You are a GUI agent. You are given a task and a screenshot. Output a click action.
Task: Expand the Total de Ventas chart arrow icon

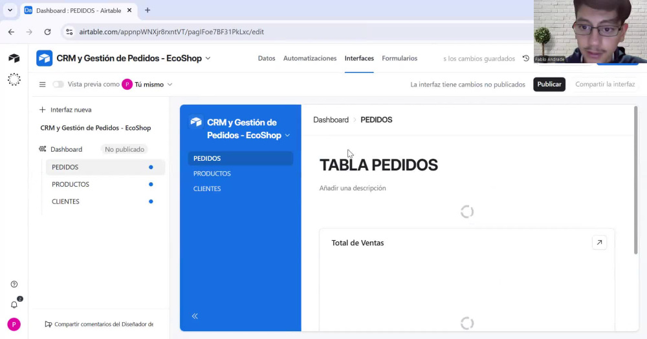(599, 243)
